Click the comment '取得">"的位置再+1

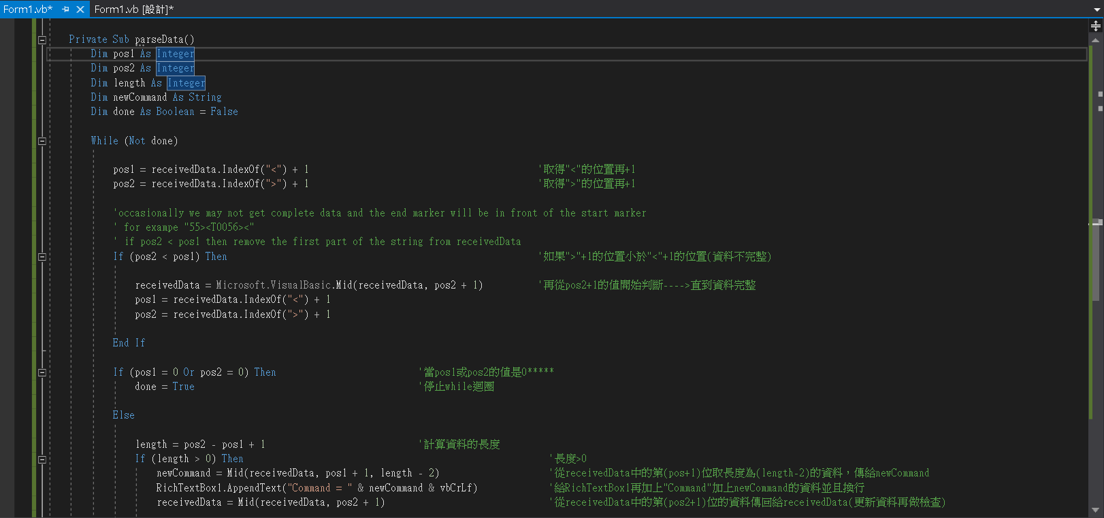pos(587,184)
